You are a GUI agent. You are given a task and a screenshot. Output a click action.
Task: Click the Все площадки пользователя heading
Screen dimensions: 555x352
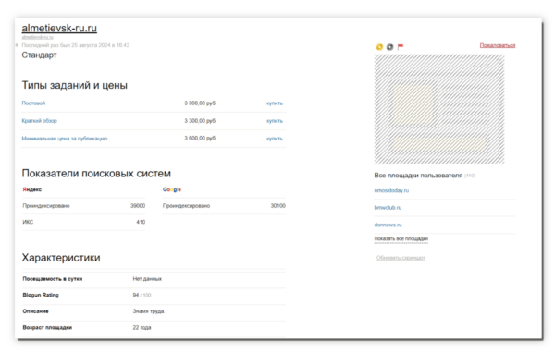click(418, 176)
